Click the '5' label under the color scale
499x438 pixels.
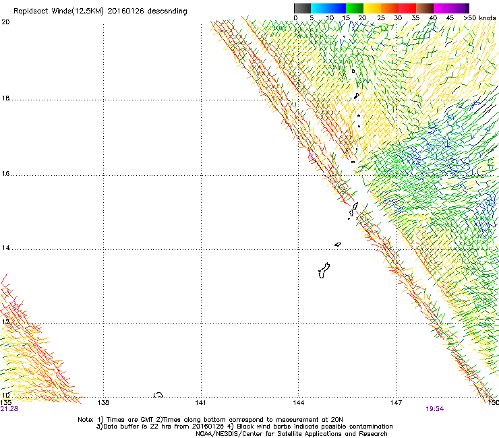click(312, 18)
